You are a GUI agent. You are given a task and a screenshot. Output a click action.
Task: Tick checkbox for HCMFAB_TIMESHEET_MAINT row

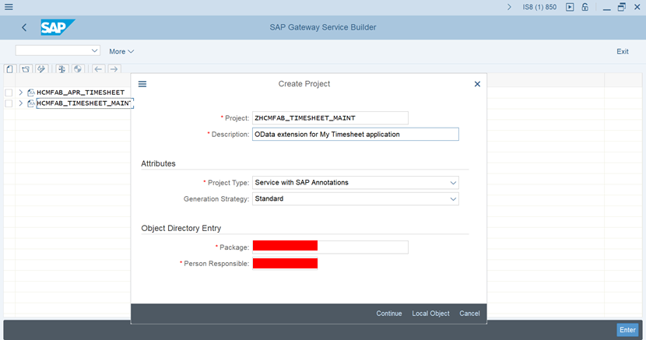(9, 103)
